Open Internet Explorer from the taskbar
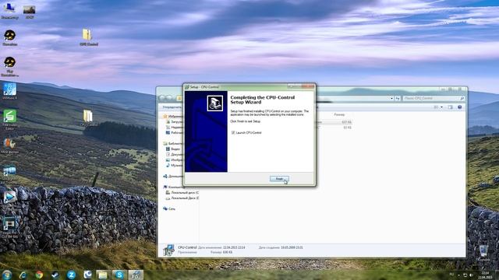 click(x=23, y=275)
